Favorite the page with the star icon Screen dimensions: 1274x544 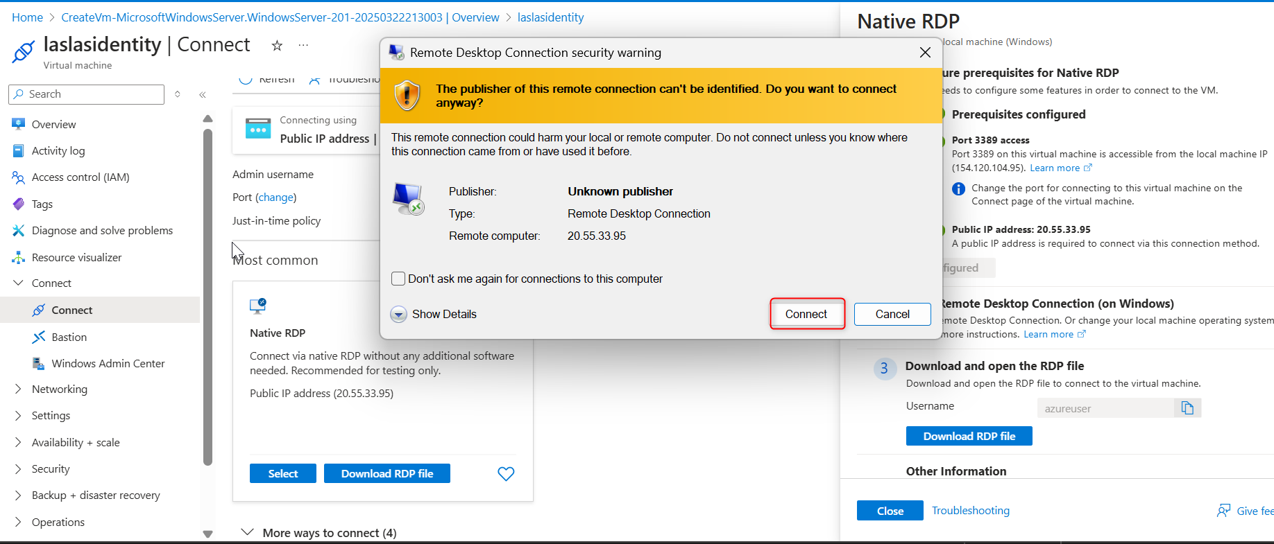pyautogui.click(x=277, y=46)
